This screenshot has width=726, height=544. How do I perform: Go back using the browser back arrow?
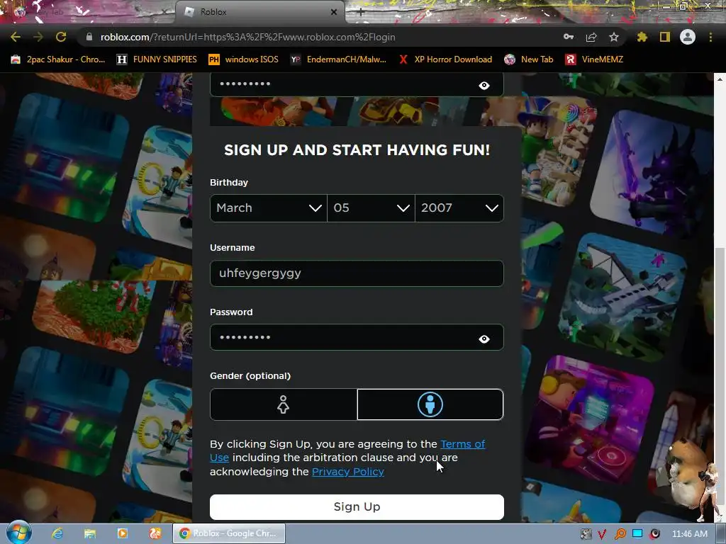pyautogui.click(x=16, y=37)
